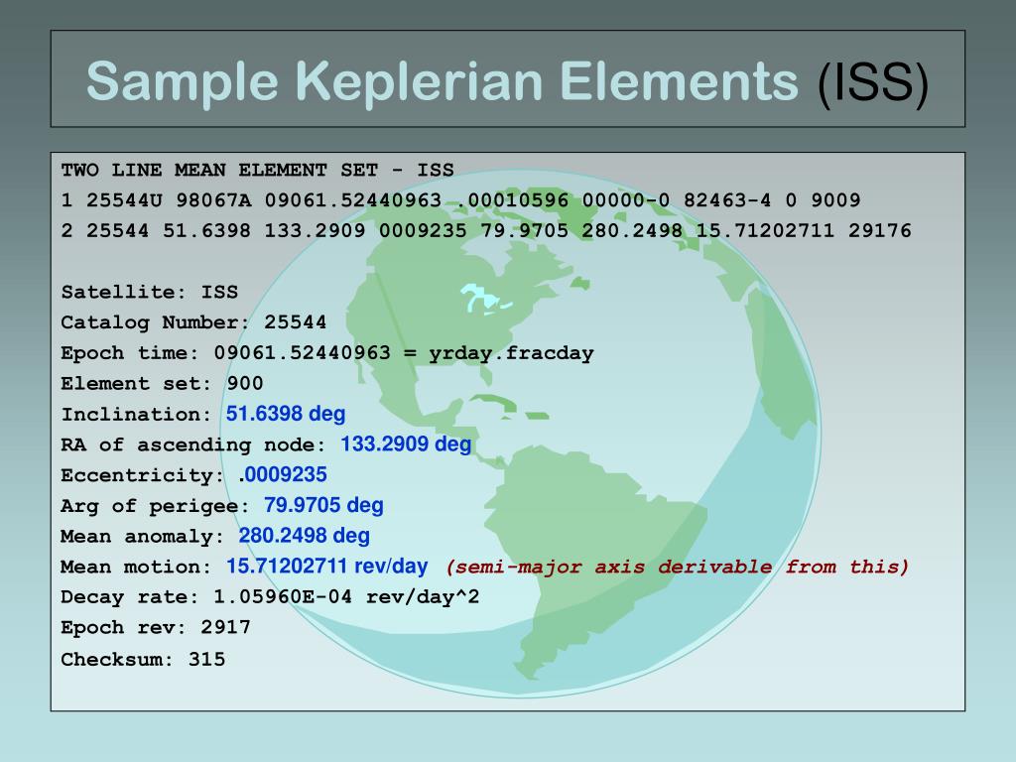Click the 'Mean anomaly:' label
Image resolution: width=1016 pixels, height=762 pixels.
click(143, 536)
